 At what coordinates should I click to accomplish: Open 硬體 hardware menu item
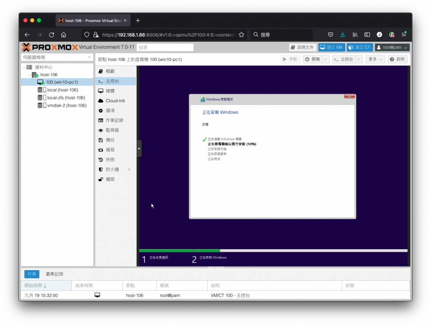(116, 91)
